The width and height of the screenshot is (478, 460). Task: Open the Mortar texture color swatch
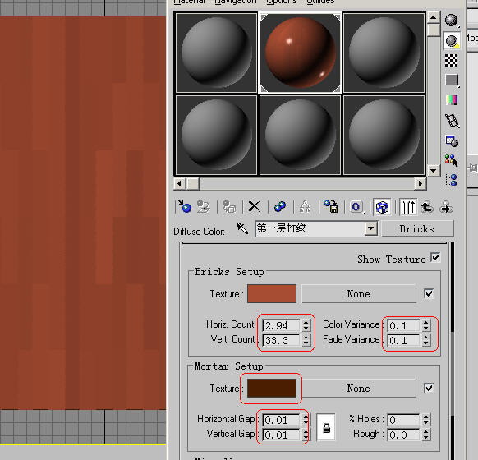coord(272,388)
